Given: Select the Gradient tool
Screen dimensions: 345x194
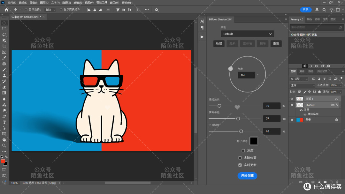Looking at the screenshot, I should pos(4,93).
